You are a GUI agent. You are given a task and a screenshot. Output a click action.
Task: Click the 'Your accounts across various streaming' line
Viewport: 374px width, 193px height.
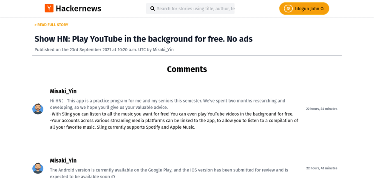pos(174,124)
